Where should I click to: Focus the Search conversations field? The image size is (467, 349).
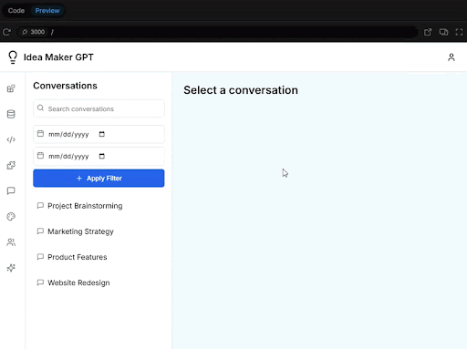99,108
